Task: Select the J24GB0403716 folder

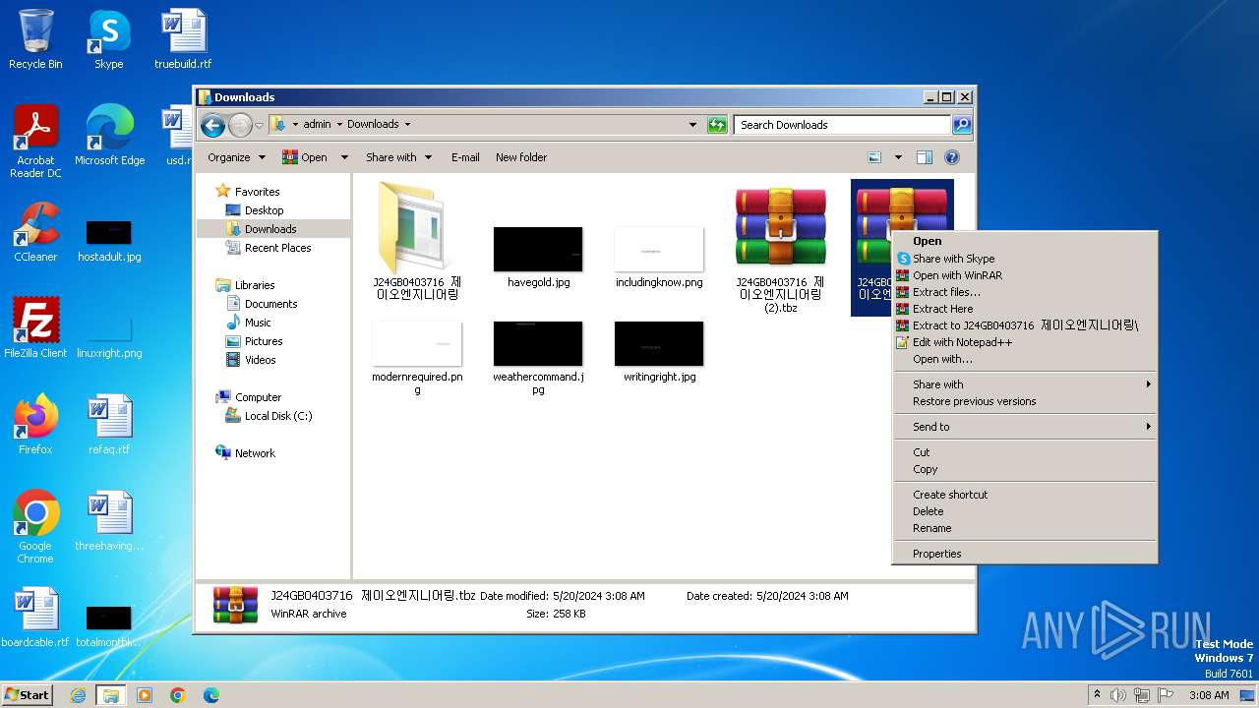Action: click(416, 241)
